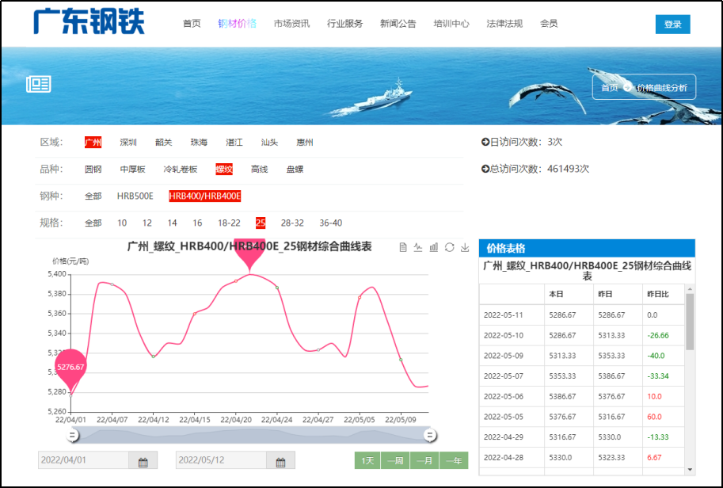Click the 1天 range button
This screenshot has height=488, width=723.
(x=367, y=460)
